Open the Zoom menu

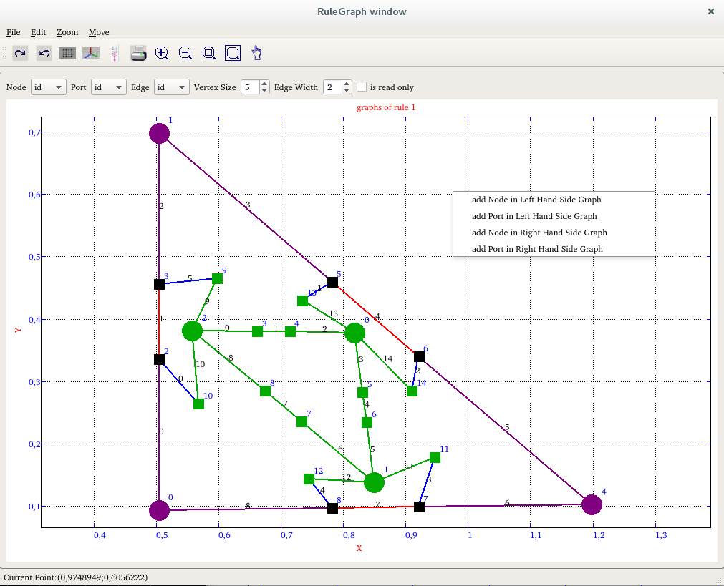[67, 32]
